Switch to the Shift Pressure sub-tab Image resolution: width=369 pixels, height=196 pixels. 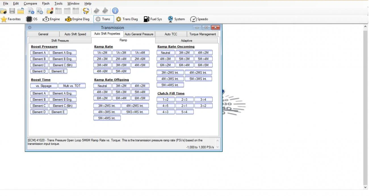(x=60, y=41)
